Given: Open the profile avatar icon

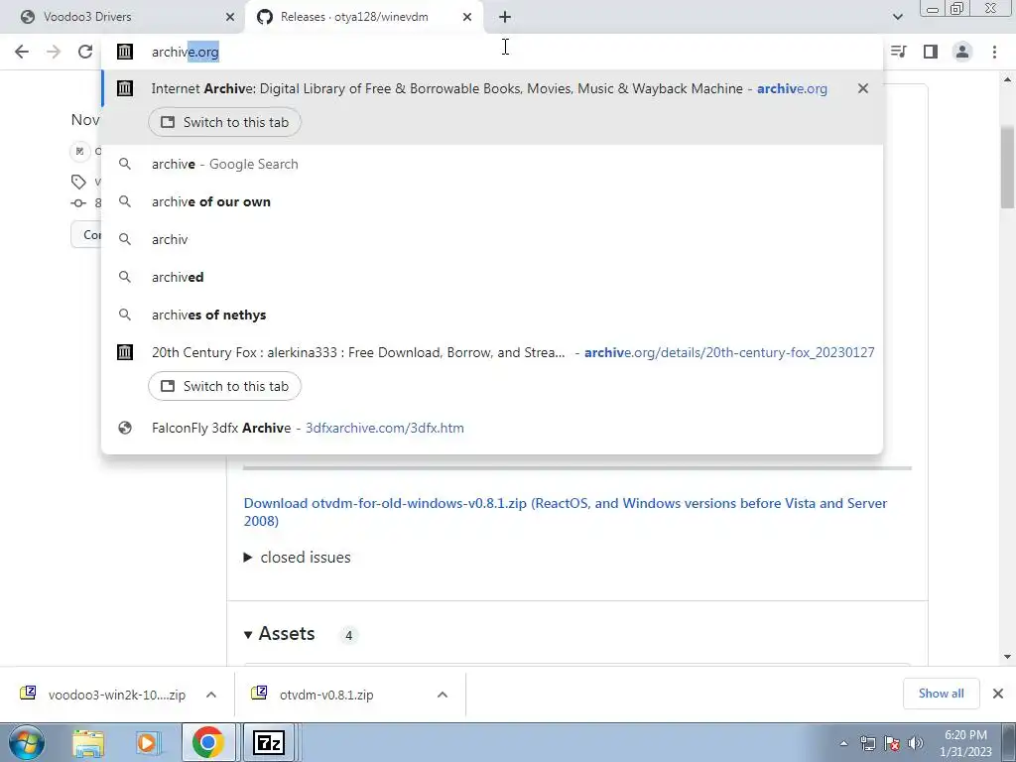Looking at the screenshot, I should (962, 52).
